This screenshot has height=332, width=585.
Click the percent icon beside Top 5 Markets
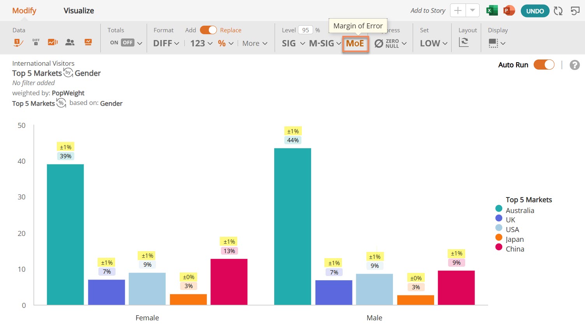click(61, 103)
